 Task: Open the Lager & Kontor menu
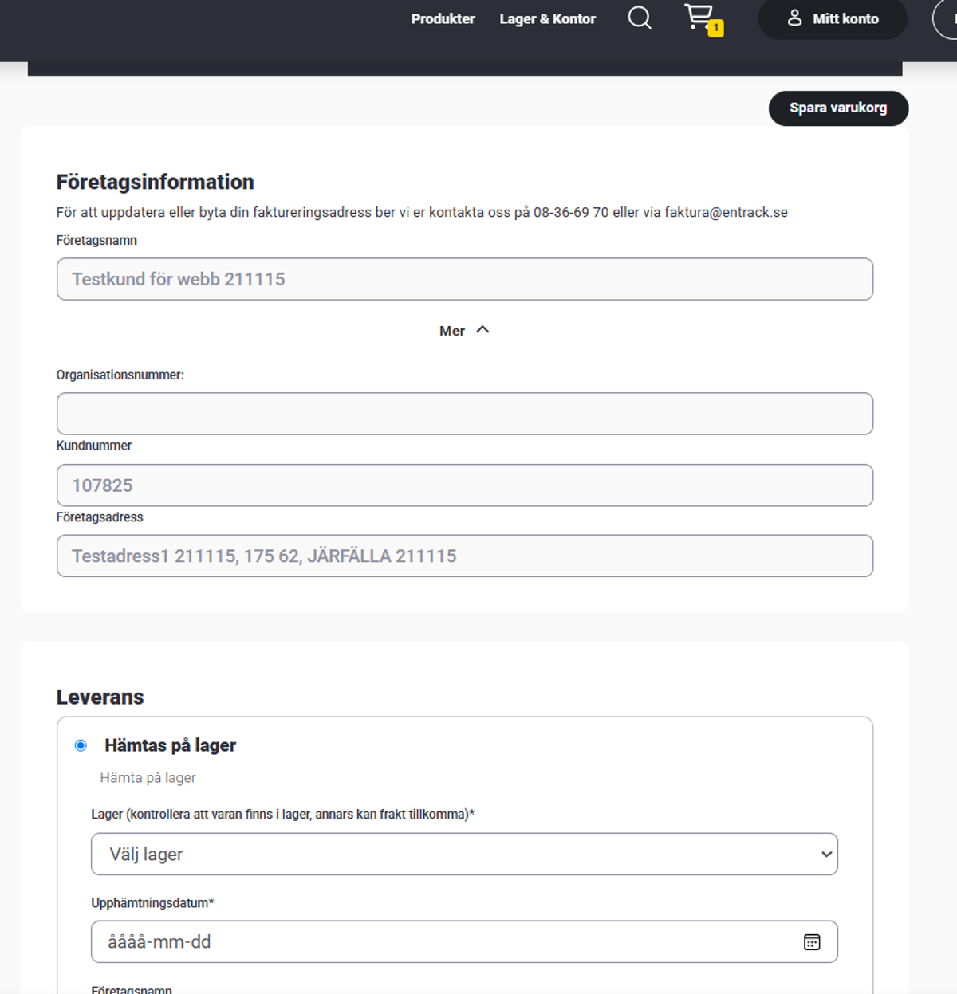click(x=547, y=18)
